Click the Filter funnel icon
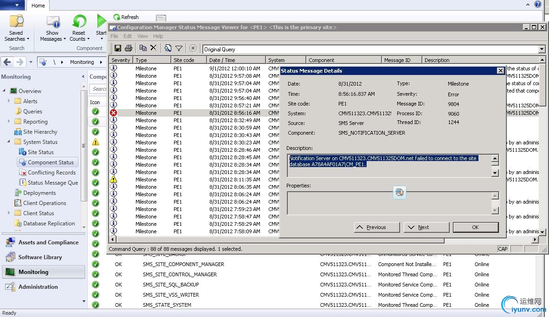 tap(179, 49)
